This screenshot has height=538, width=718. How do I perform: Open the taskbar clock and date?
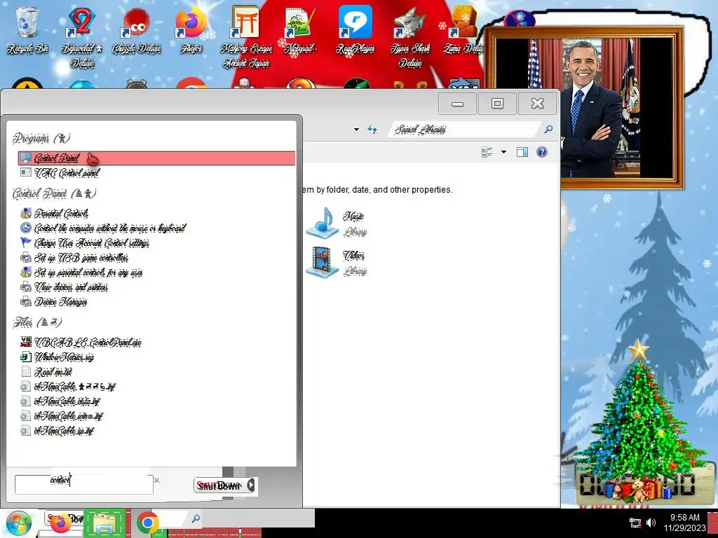pos(684,523)
